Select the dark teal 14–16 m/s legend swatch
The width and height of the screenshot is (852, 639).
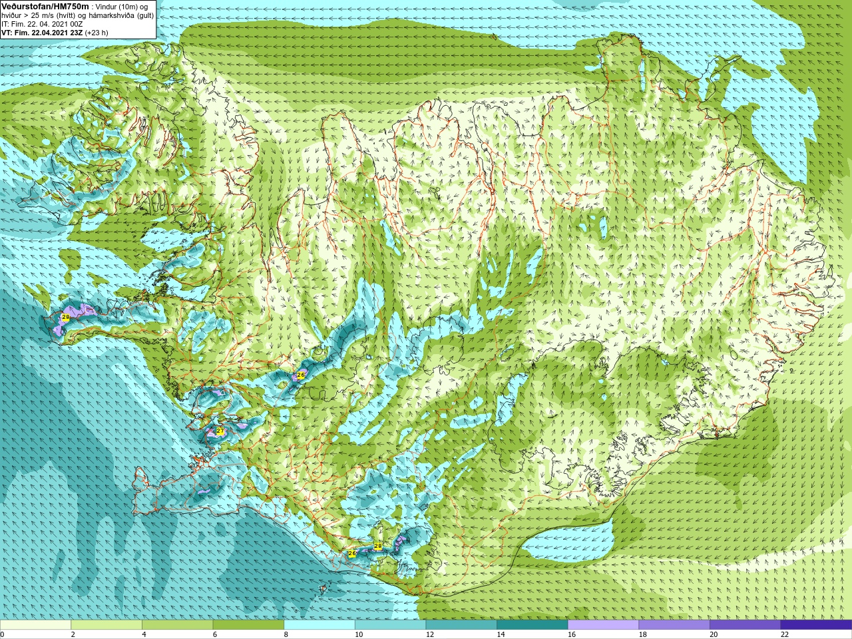coord(532,625)
